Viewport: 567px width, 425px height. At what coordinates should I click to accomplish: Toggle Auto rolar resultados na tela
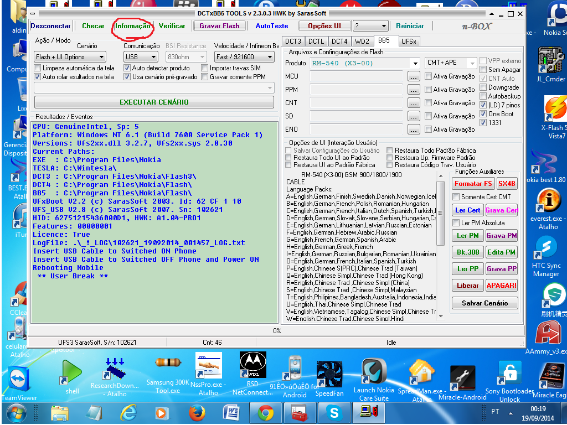coord(37,77)
